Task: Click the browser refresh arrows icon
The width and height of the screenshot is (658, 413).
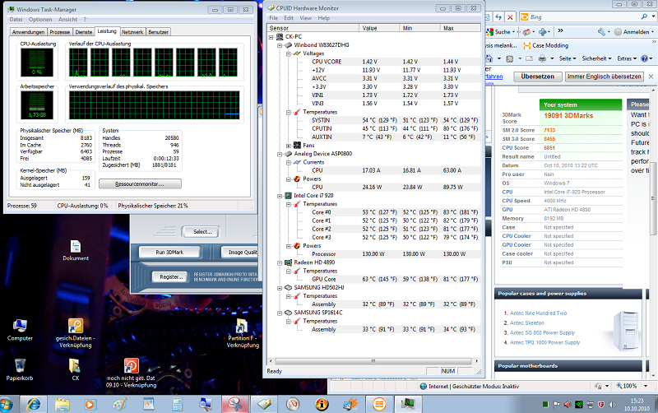Action: point(498,17)
